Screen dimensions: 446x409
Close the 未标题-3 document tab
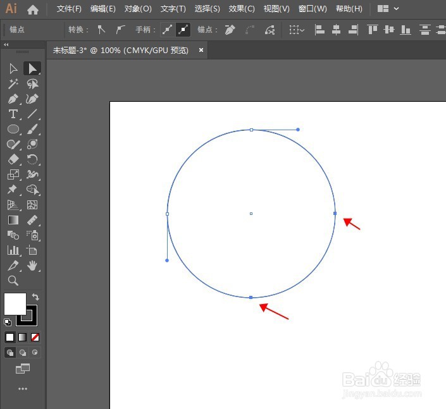pyautogui.click(x=201, y=50)
